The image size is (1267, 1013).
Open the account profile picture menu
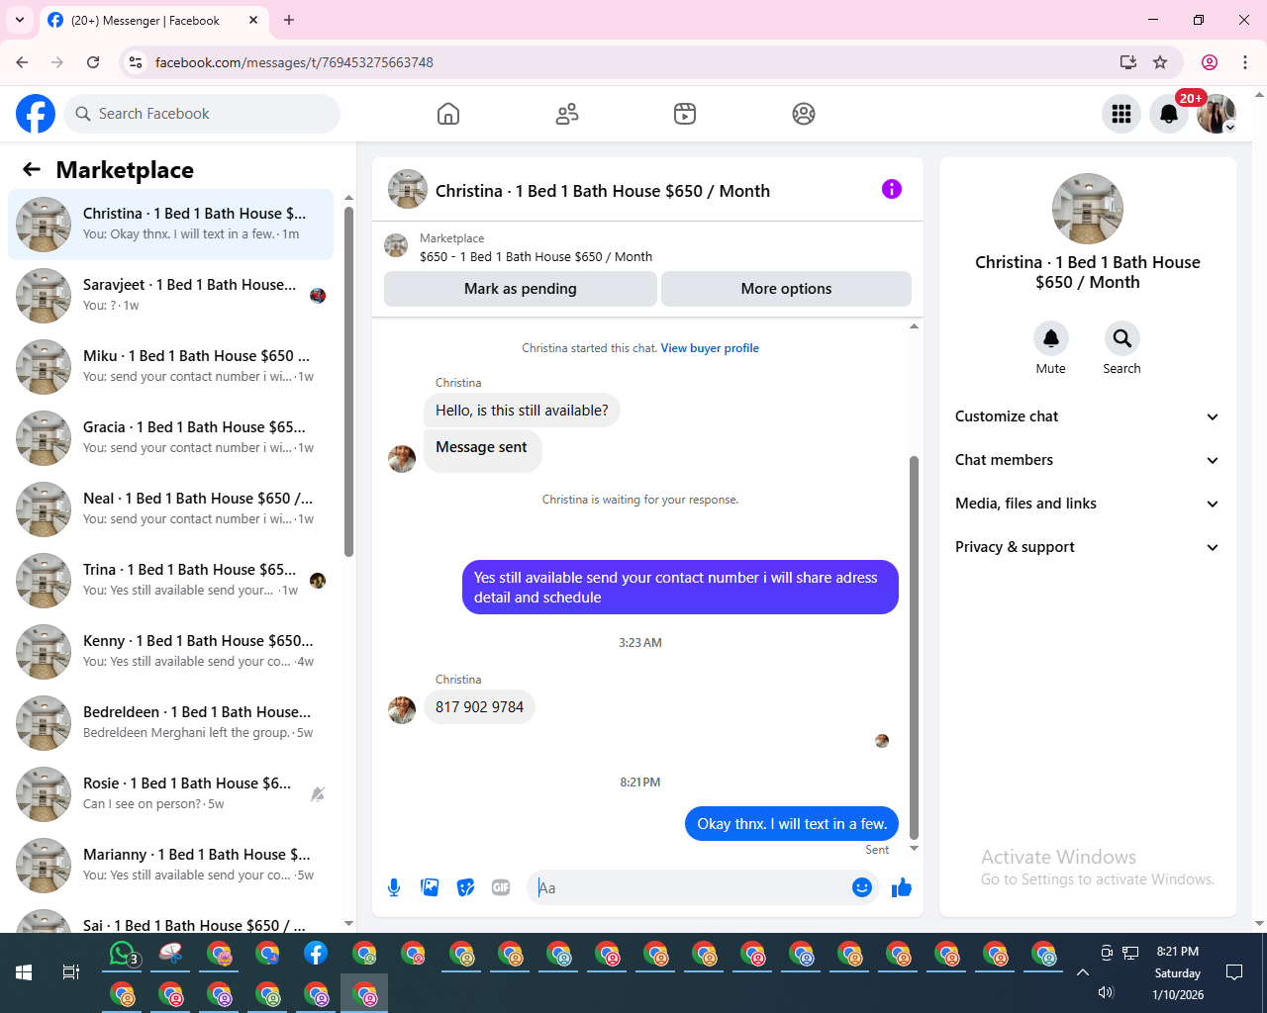(x=1217, y=114)
